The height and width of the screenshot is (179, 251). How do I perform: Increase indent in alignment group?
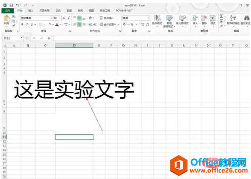pyautogui.click(x=95, y=24)
